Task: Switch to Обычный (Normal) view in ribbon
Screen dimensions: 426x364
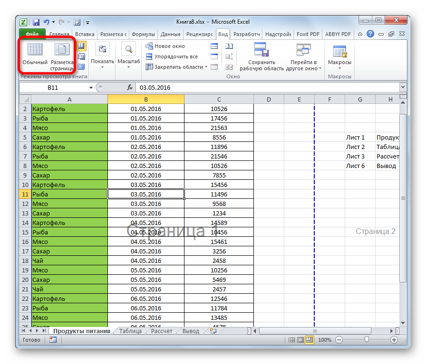Action: [x=35, y=54]
